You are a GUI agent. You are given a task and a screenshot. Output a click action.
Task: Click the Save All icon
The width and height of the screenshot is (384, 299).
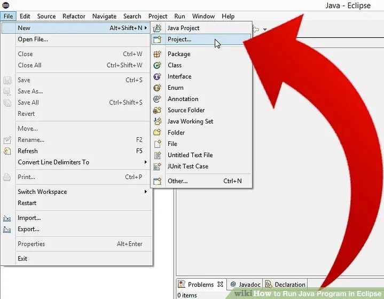(x=7, y=103)
